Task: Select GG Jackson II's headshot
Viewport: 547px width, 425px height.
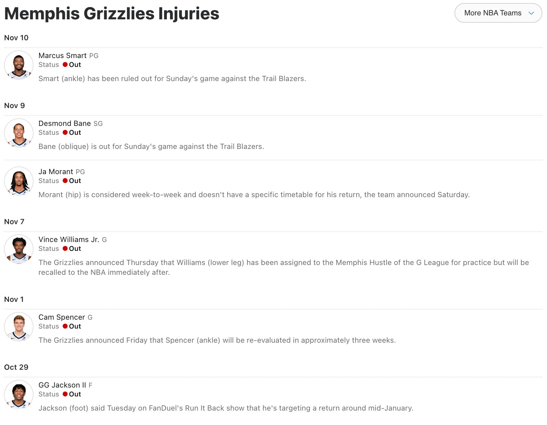Action: coord(19,395)
